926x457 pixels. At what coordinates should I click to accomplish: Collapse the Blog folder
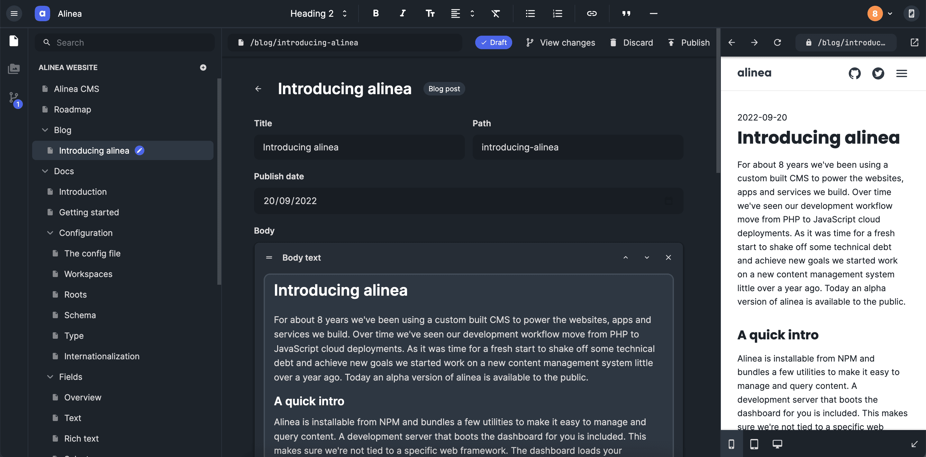click(45, 130)
